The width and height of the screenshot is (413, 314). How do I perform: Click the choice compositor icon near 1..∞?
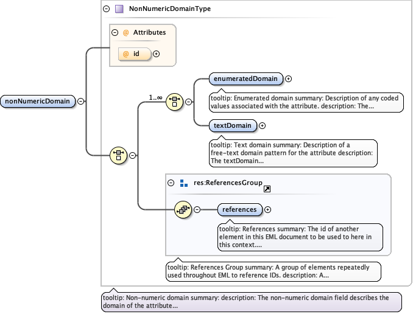pos(174,102)
